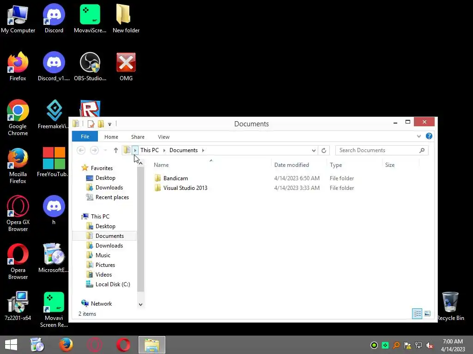
Task: Click New folder icon in quick access toolbar
Action: click(101, 124)
